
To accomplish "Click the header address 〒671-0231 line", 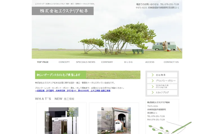I will [x=157, y=8].
